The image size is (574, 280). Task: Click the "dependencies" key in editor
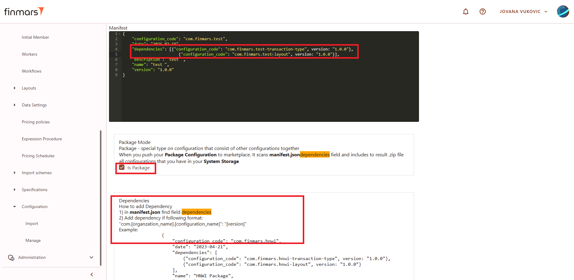click(148, 49)
